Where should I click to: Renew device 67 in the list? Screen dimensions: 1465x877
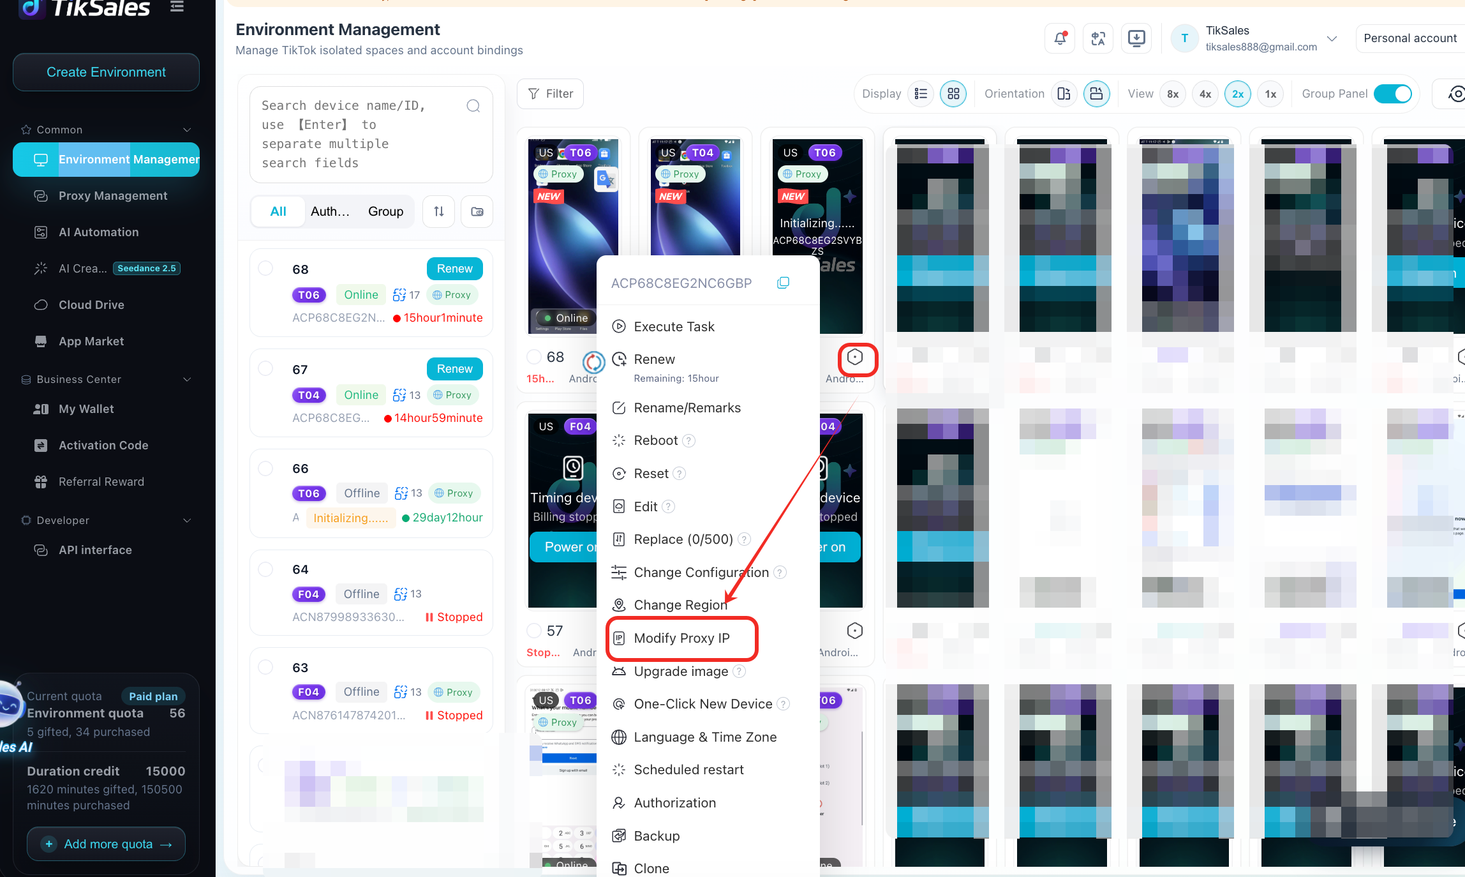coord(454,369)
